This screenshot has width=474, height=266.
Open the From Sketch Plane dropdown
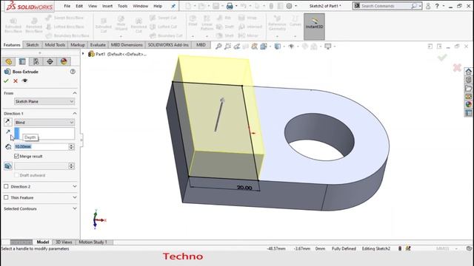click(44, 101)
